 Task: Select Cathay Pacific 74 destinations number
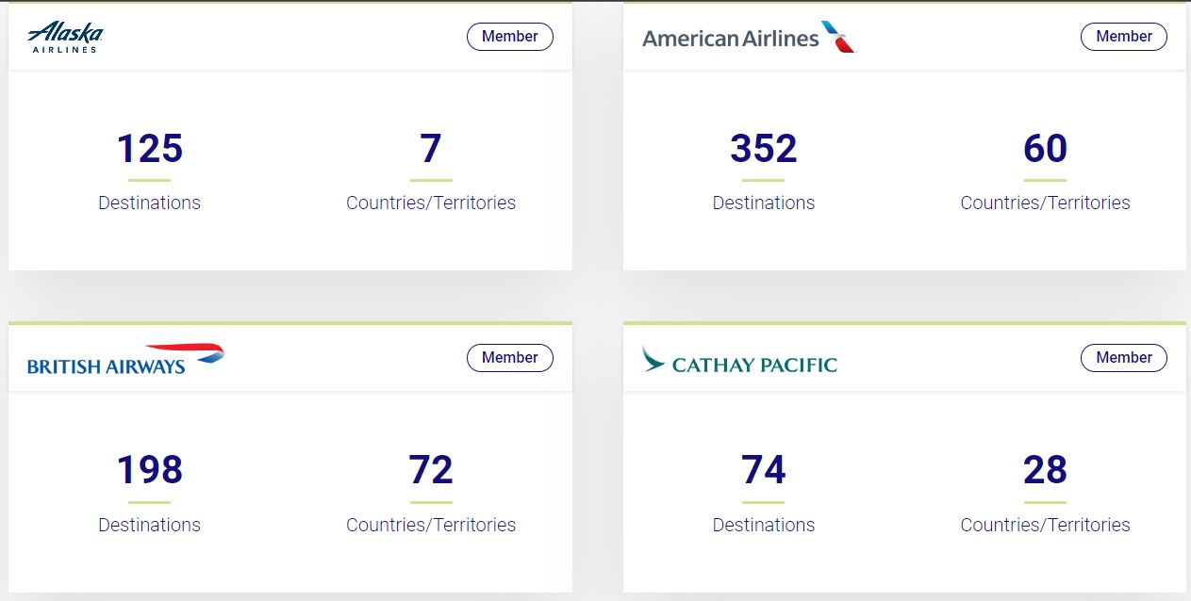763,470
